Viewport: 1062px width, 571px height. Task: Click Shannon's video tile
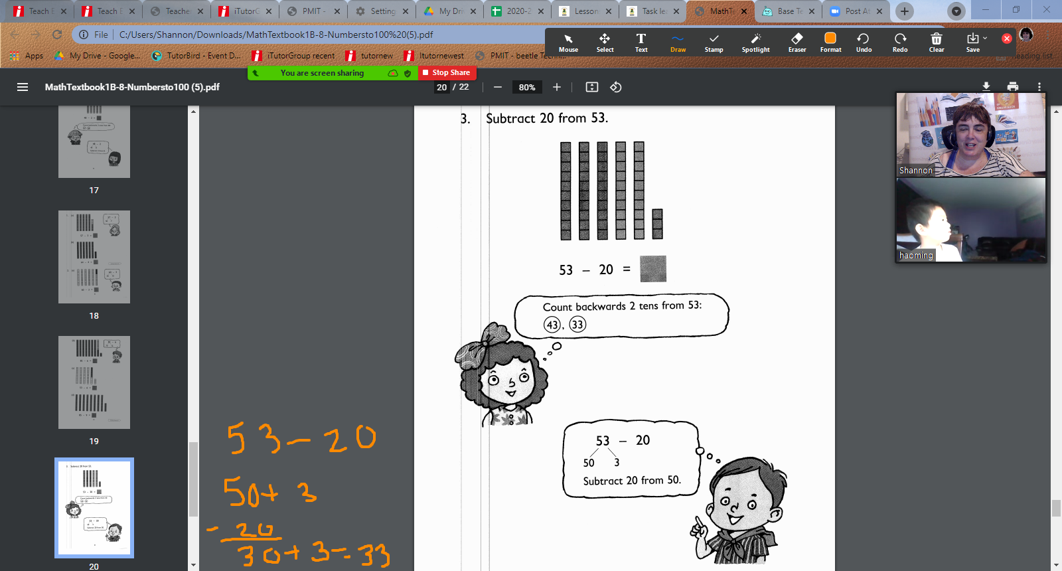(x=971, y=135)
